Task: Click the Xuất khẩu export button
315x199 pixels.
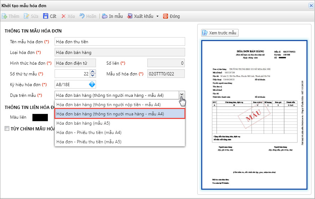Action: click(x=140, y=16)
